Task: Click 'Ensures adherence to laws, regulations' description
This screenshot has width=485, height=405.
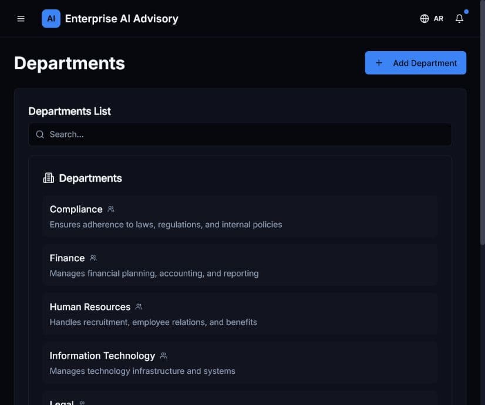Action: tap(166, 224)
